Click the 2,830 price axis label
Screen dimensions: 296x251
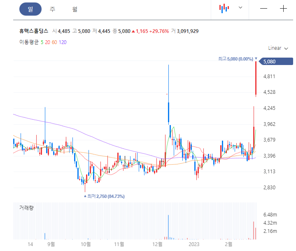[x=269, y=188]
